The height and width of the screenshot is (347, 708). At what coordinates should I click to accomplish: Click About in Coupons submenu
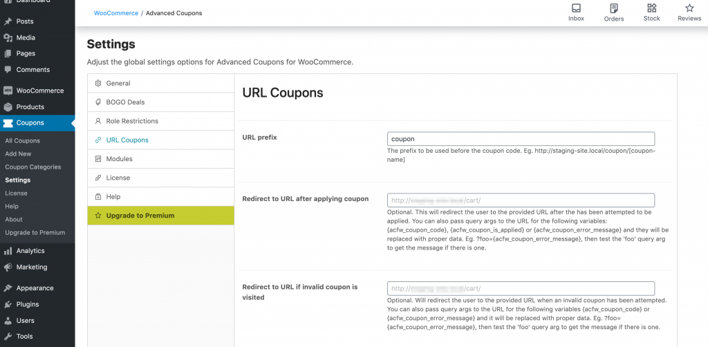pyautogui.click(x=14, y=219)
